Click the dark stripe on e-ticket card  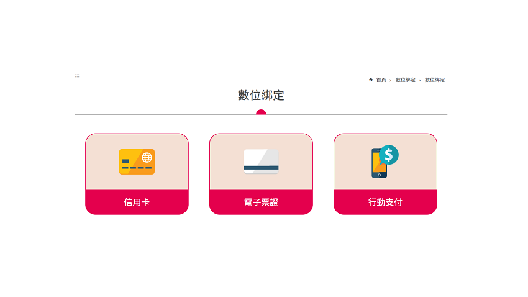pyautogui.click(x=261, y=168)
